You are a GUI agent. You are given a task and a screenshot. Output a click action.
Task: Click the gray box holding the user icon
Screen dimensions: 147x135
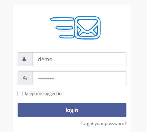click(25, 59)
